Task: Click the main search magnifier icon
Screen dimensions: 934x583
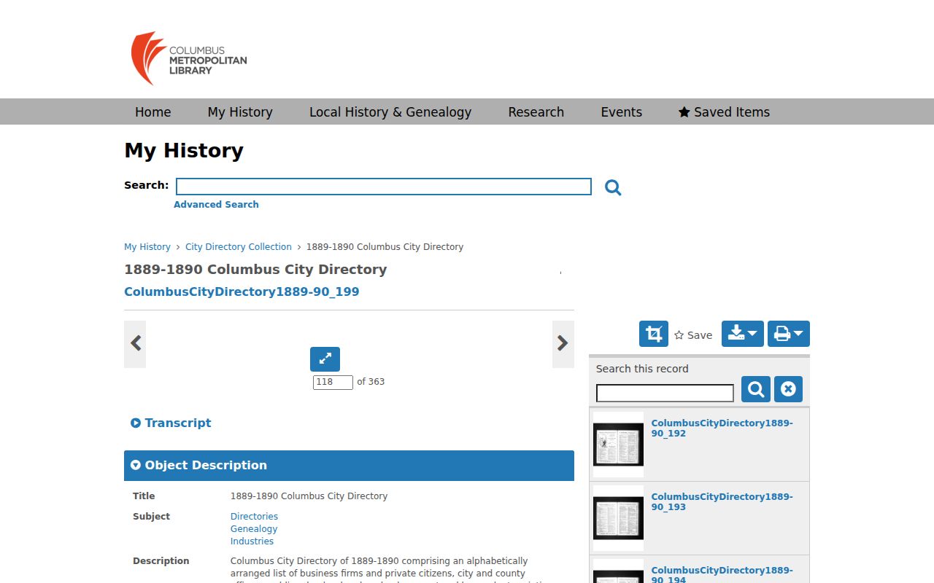Action: (613, 187)
